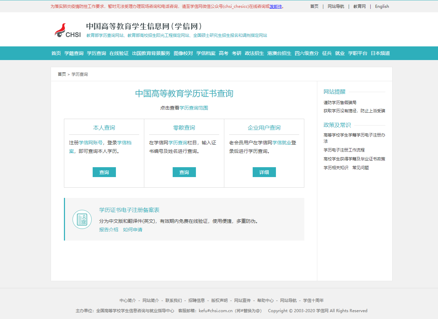Click the CHSI logo
This screenshot has height=319, width=438.
[68, 30]
